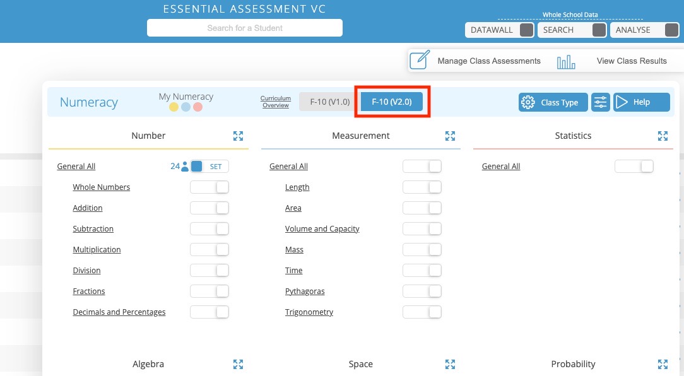Select the F-10 (V2.0) tab
This screenshot has width=684, height=376.
[392, 100]
